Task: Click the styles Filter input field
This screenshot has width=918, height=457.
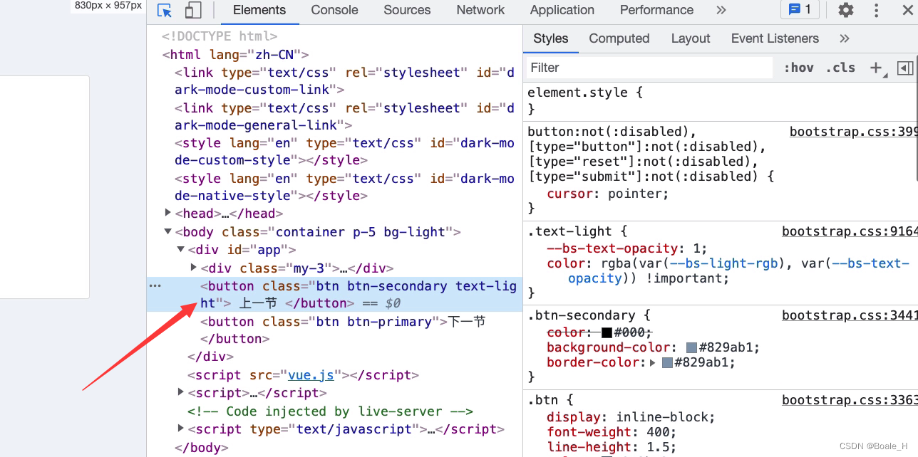Action: tap(649, 68)
